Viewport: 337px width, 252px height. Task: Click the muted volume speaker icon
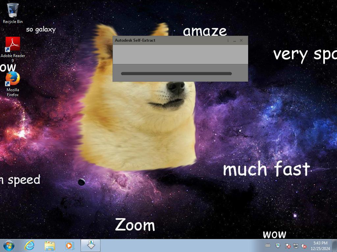tap(304, 246)
